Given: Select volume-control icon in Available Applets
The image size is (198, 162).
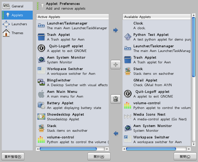Looking at the screenshot, I should (128, 105).
